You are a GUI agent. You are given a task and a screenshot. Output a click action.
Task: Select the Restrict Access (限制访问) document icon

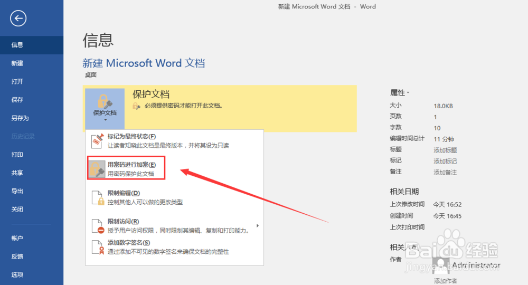tap(98, 226)
